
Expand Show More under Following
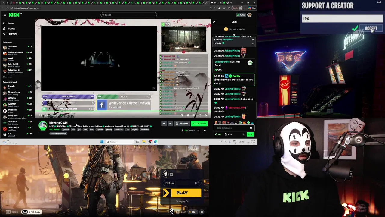point(7,77)
